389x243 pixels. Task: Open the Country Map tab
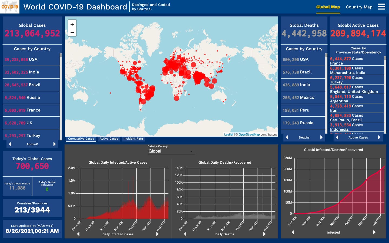(359, 7)
